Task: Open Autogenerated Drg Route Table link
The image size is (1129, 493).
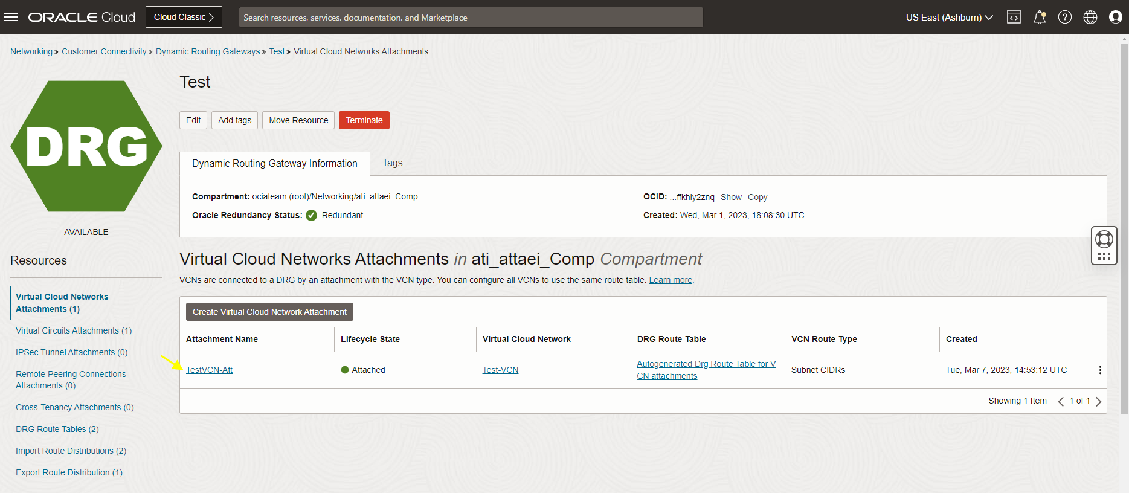Action: coord(706,370)
